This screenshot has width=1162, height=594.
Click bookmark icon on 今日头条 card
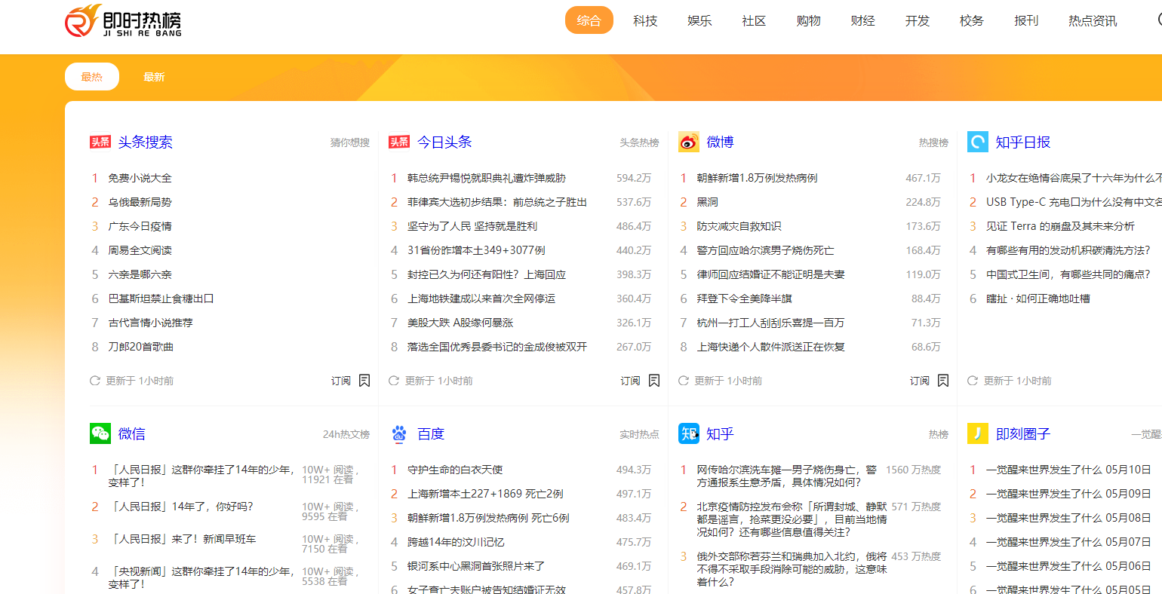click(x=654, y=381)
